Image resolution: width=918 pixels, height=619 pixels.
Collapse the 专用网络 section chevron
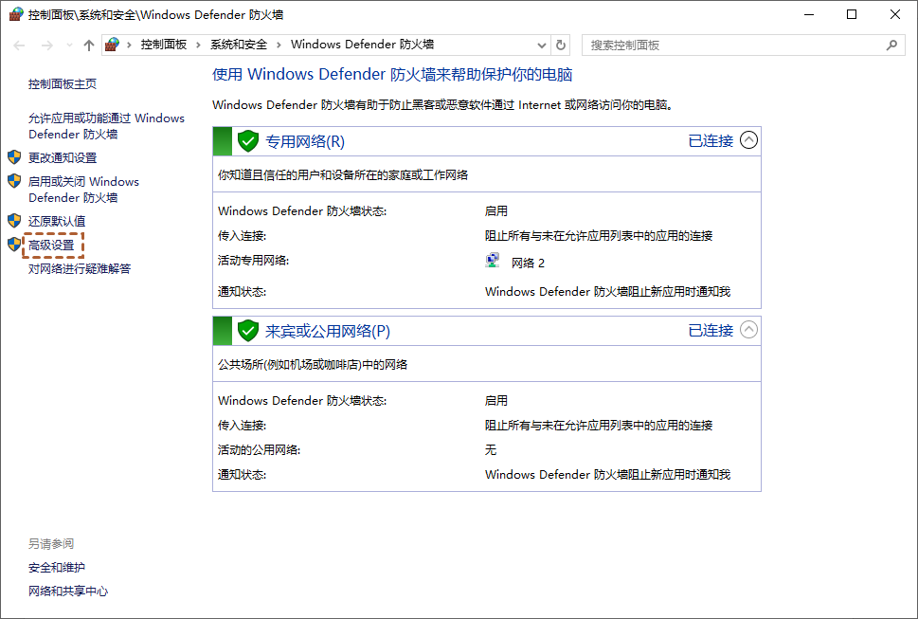[x=748, y=141]
